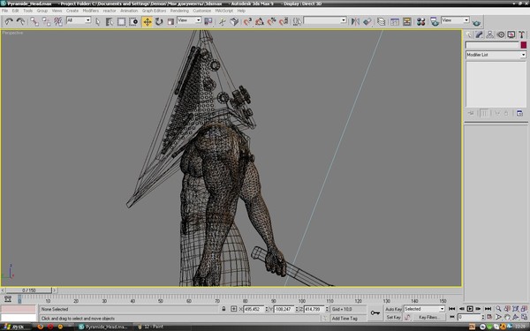Click the Set Key button

393,318
